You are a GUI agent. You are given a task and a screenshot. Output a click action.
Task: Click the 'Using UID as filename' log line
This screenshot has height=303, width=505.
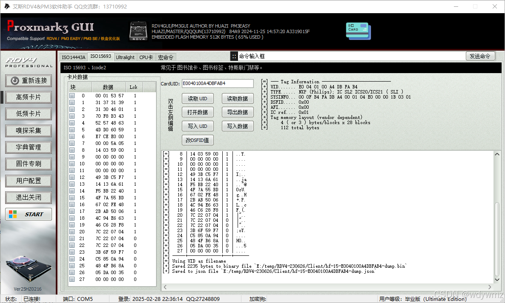coord(195,261)
